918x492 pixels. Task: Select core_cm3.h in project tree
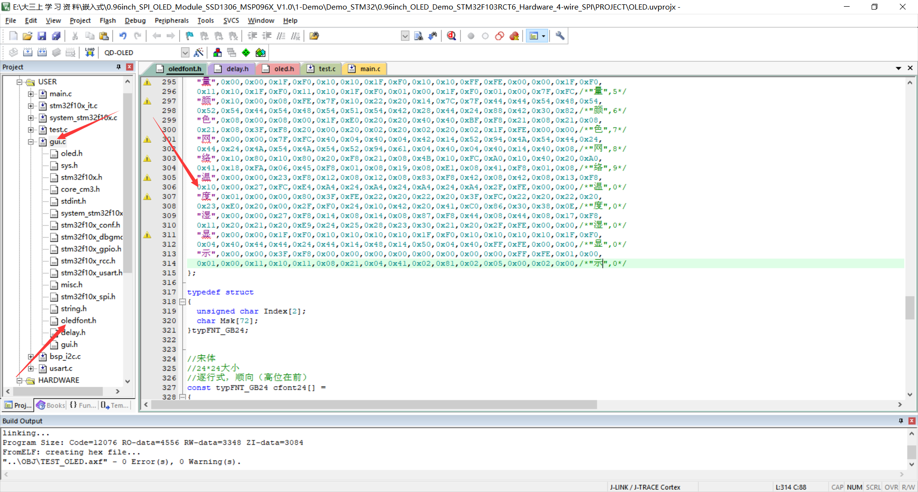(x=80, y=189)
